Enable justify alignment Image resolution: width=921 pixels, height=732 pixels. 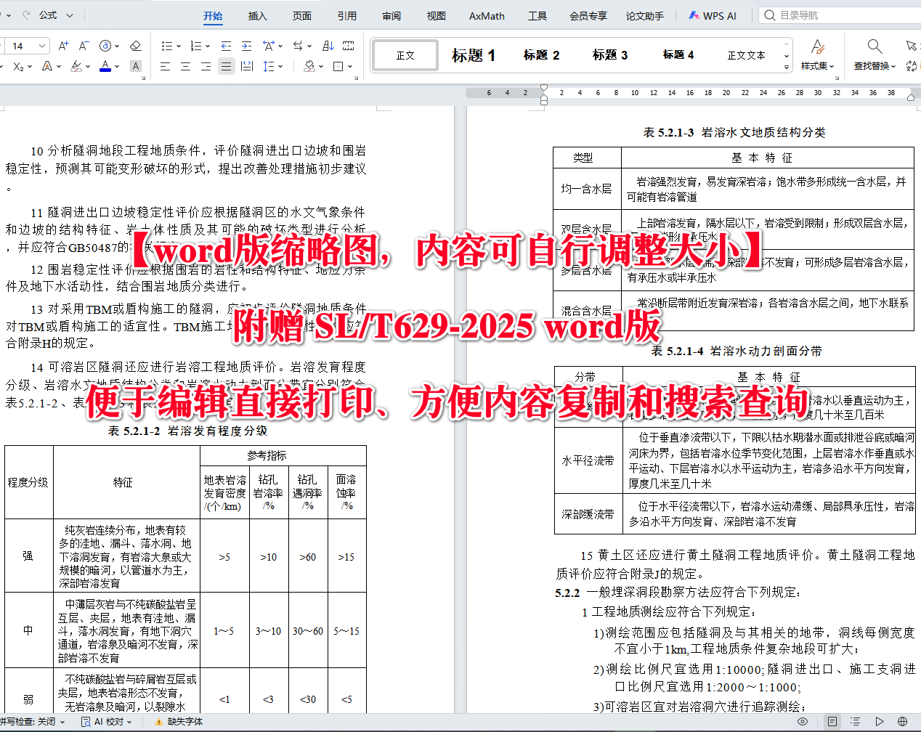[225, 65]
